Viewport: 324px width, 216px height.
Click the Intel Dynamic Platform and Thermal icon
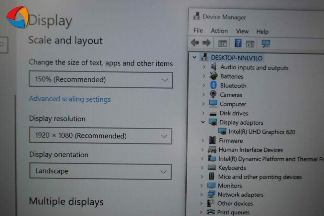pos(212,158)
